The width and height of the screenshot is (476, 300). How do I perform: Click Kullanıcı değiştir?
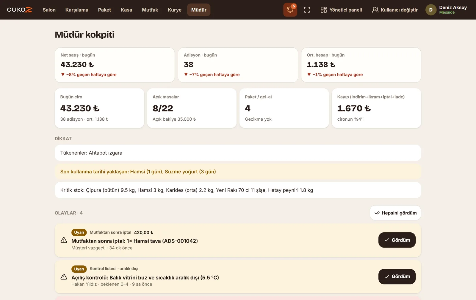[395, 10]
